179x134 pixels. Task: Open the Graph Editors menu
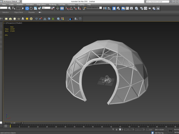point(41,4)
